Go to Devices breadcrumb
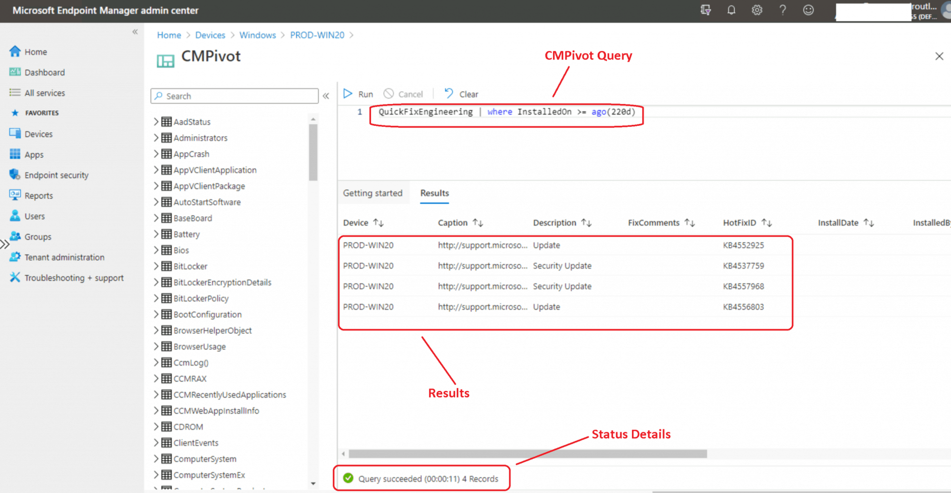Image resolution: width=951 pixels, height=493 pixels. tap(210, 35)
